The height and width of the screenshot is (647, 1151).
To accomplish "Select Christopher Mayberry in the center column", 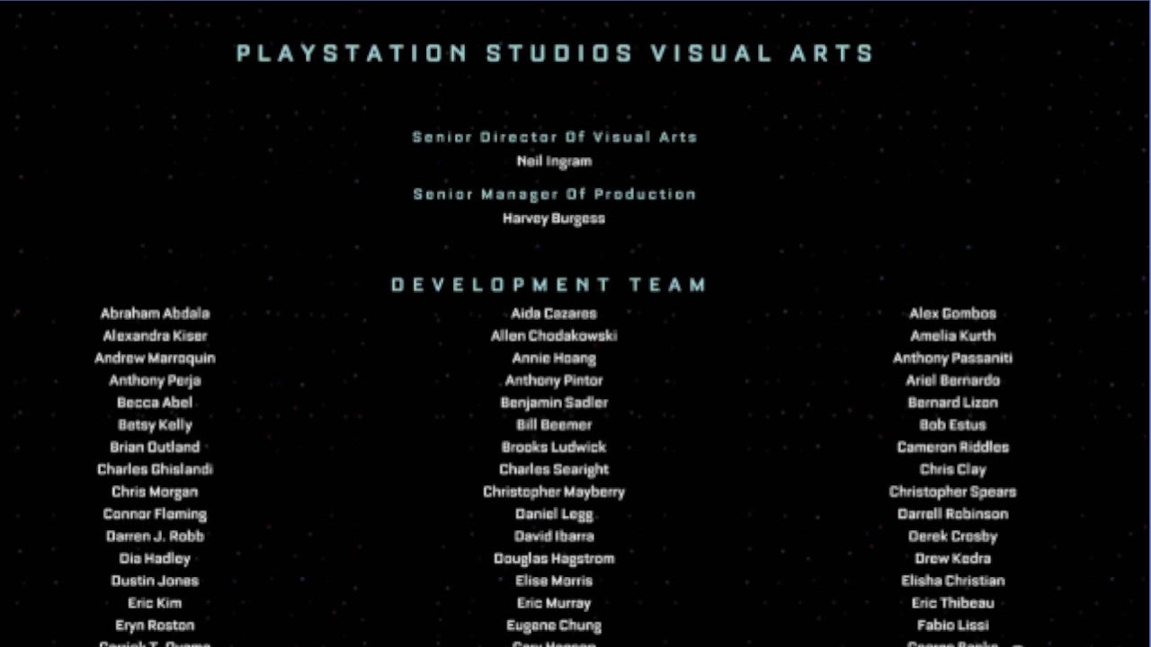I will (x=554, y=492).
